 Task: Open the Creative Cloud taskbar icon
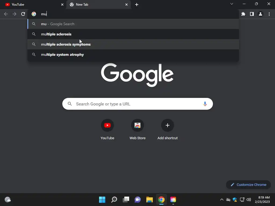(x=173, y=200)
